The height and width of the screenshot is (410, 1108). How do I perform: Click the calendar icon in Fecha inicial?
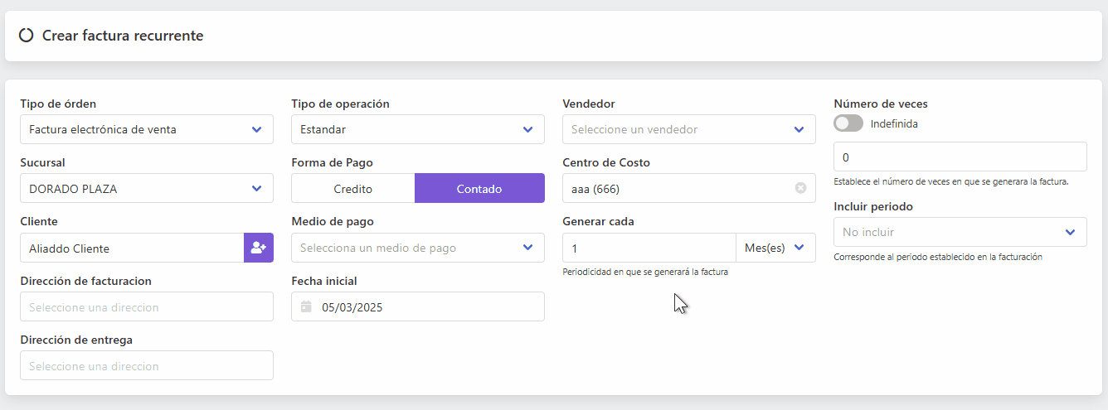coord(306,306)
